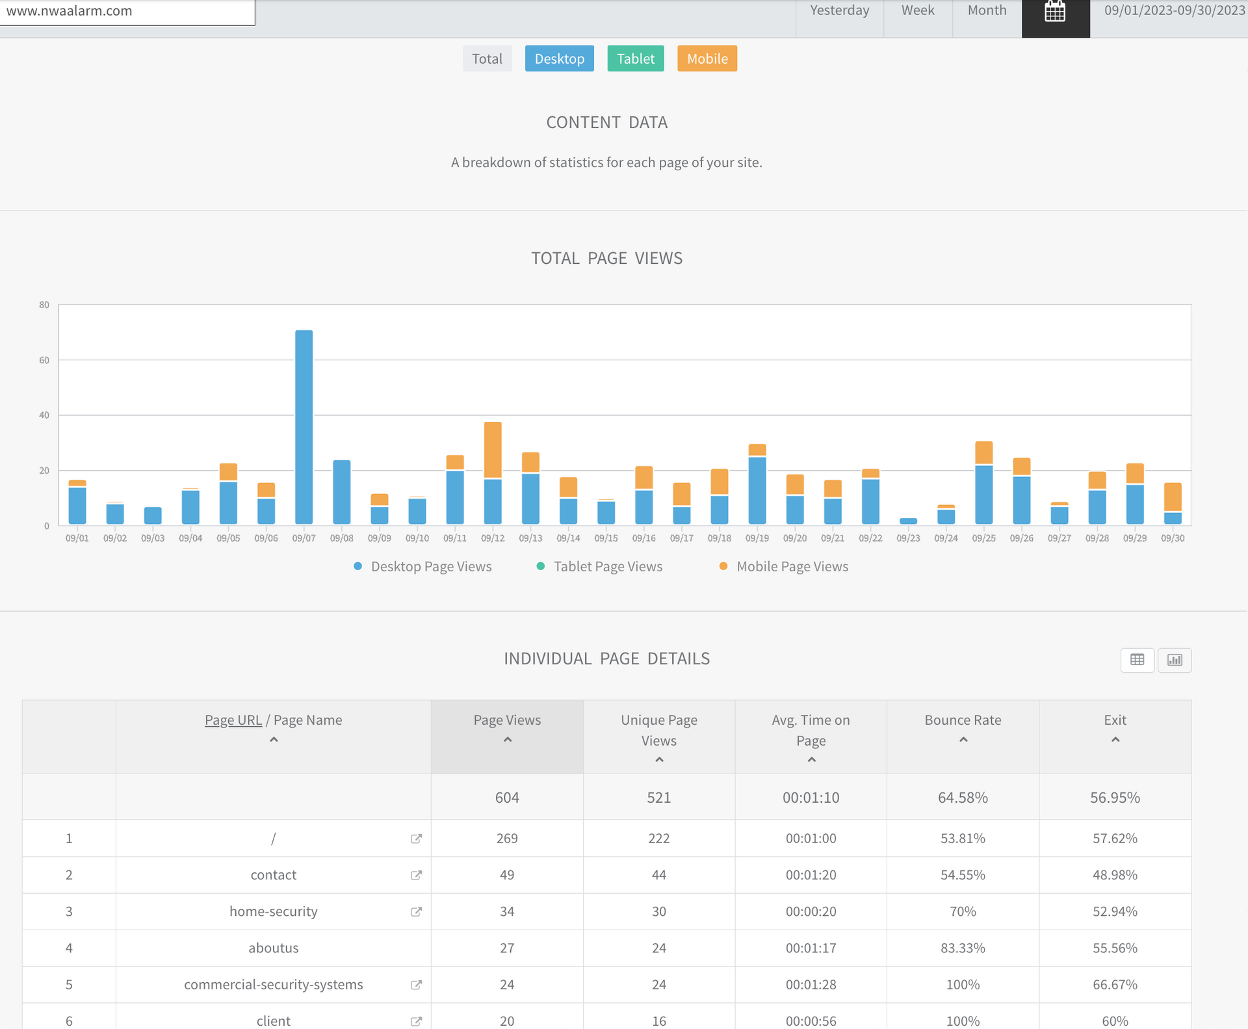The width and height of the screenshot is (1248, 1029).
Task: Select the Week time range tab
Action: click(x=917, y=10)
